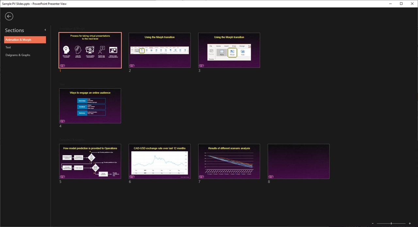418x227 pixels.
Task: Collapse the Sections pane with the chevron
Action: (x=45, y=30)
